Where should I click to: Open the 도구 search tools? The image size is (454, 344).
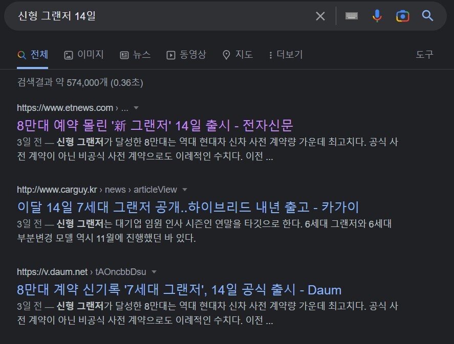coord(424,55)
